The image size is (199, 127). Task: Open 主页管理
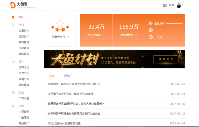[x=24, y=112]
